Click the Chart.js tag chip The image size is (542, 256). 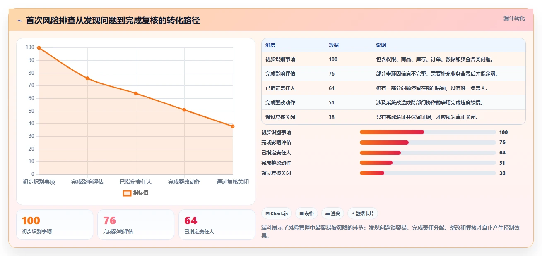pos(277,213)
